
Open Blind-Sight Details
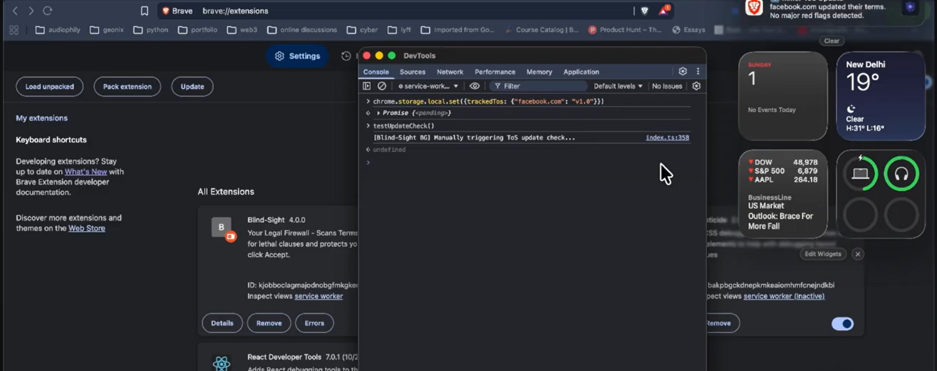pos(222,323)
